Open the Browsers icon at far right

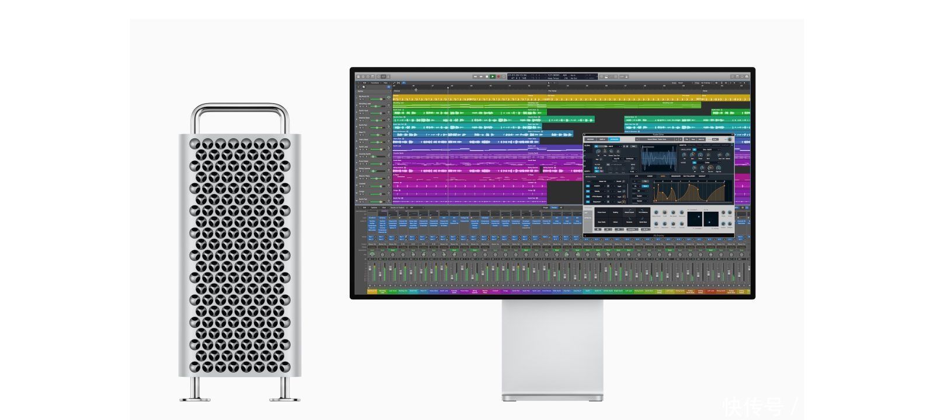tap(747, 76)
